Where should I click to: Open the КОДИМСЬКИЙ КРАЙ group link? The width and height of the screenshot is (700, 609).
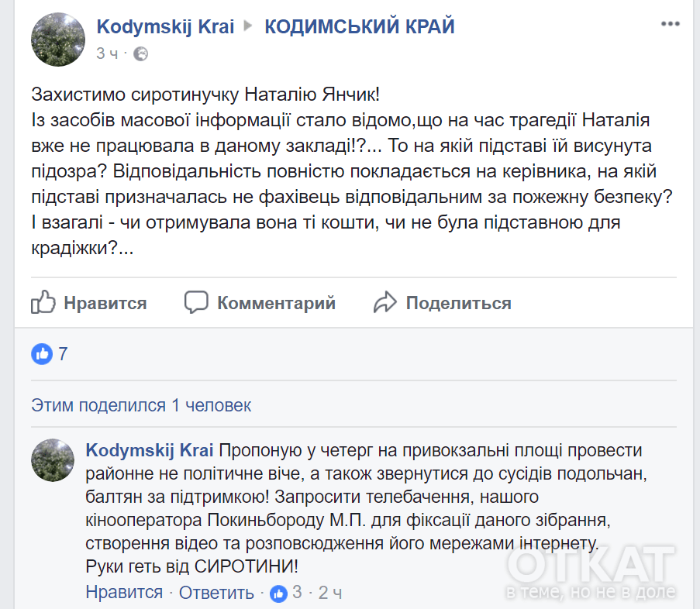tap(360, 27)
